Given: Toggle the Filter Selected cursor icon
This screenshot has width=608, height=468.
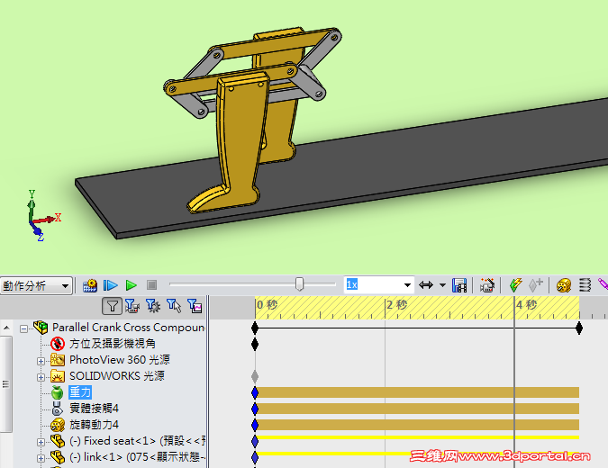Looking at the screenshot, I should (174, 306).
